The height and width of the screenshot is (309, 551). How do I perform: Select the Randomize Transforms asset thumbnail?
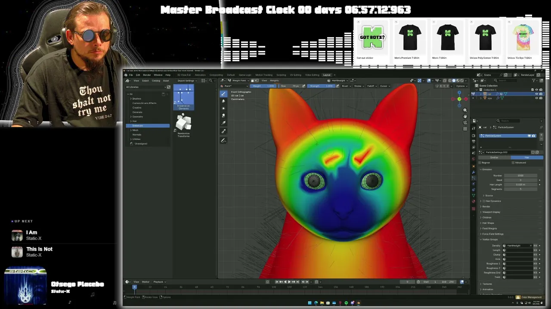click(183, 125)
